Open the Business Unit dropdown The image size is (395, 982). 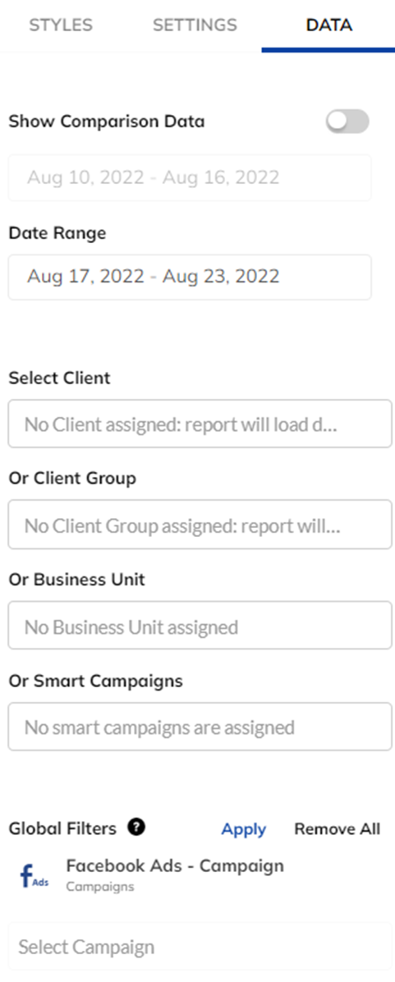point(200,626)
